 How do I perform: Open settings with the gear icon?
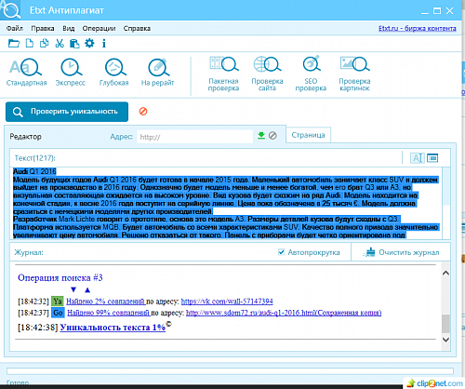pos(89,43)
